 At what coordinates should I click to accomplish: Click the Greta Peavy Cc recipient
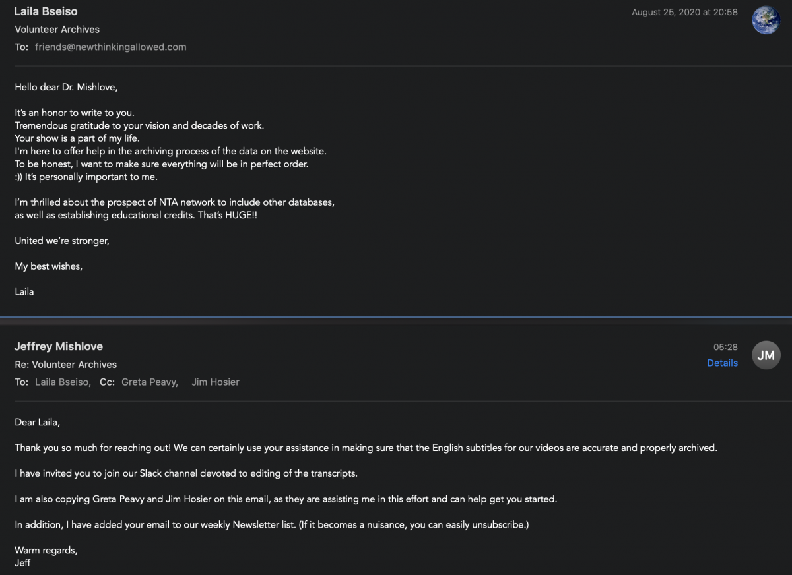(149, 382)
